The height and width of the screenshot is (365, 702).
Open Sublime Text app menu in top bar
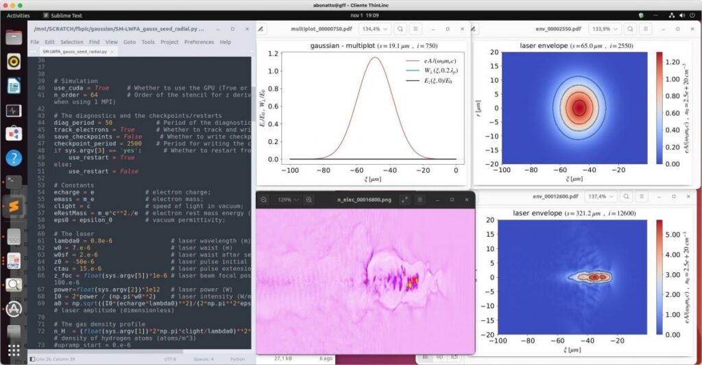coord(62,15)
